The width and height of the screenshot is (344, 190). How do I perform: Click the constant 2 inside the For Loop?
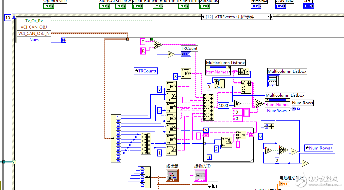point(216,149)
